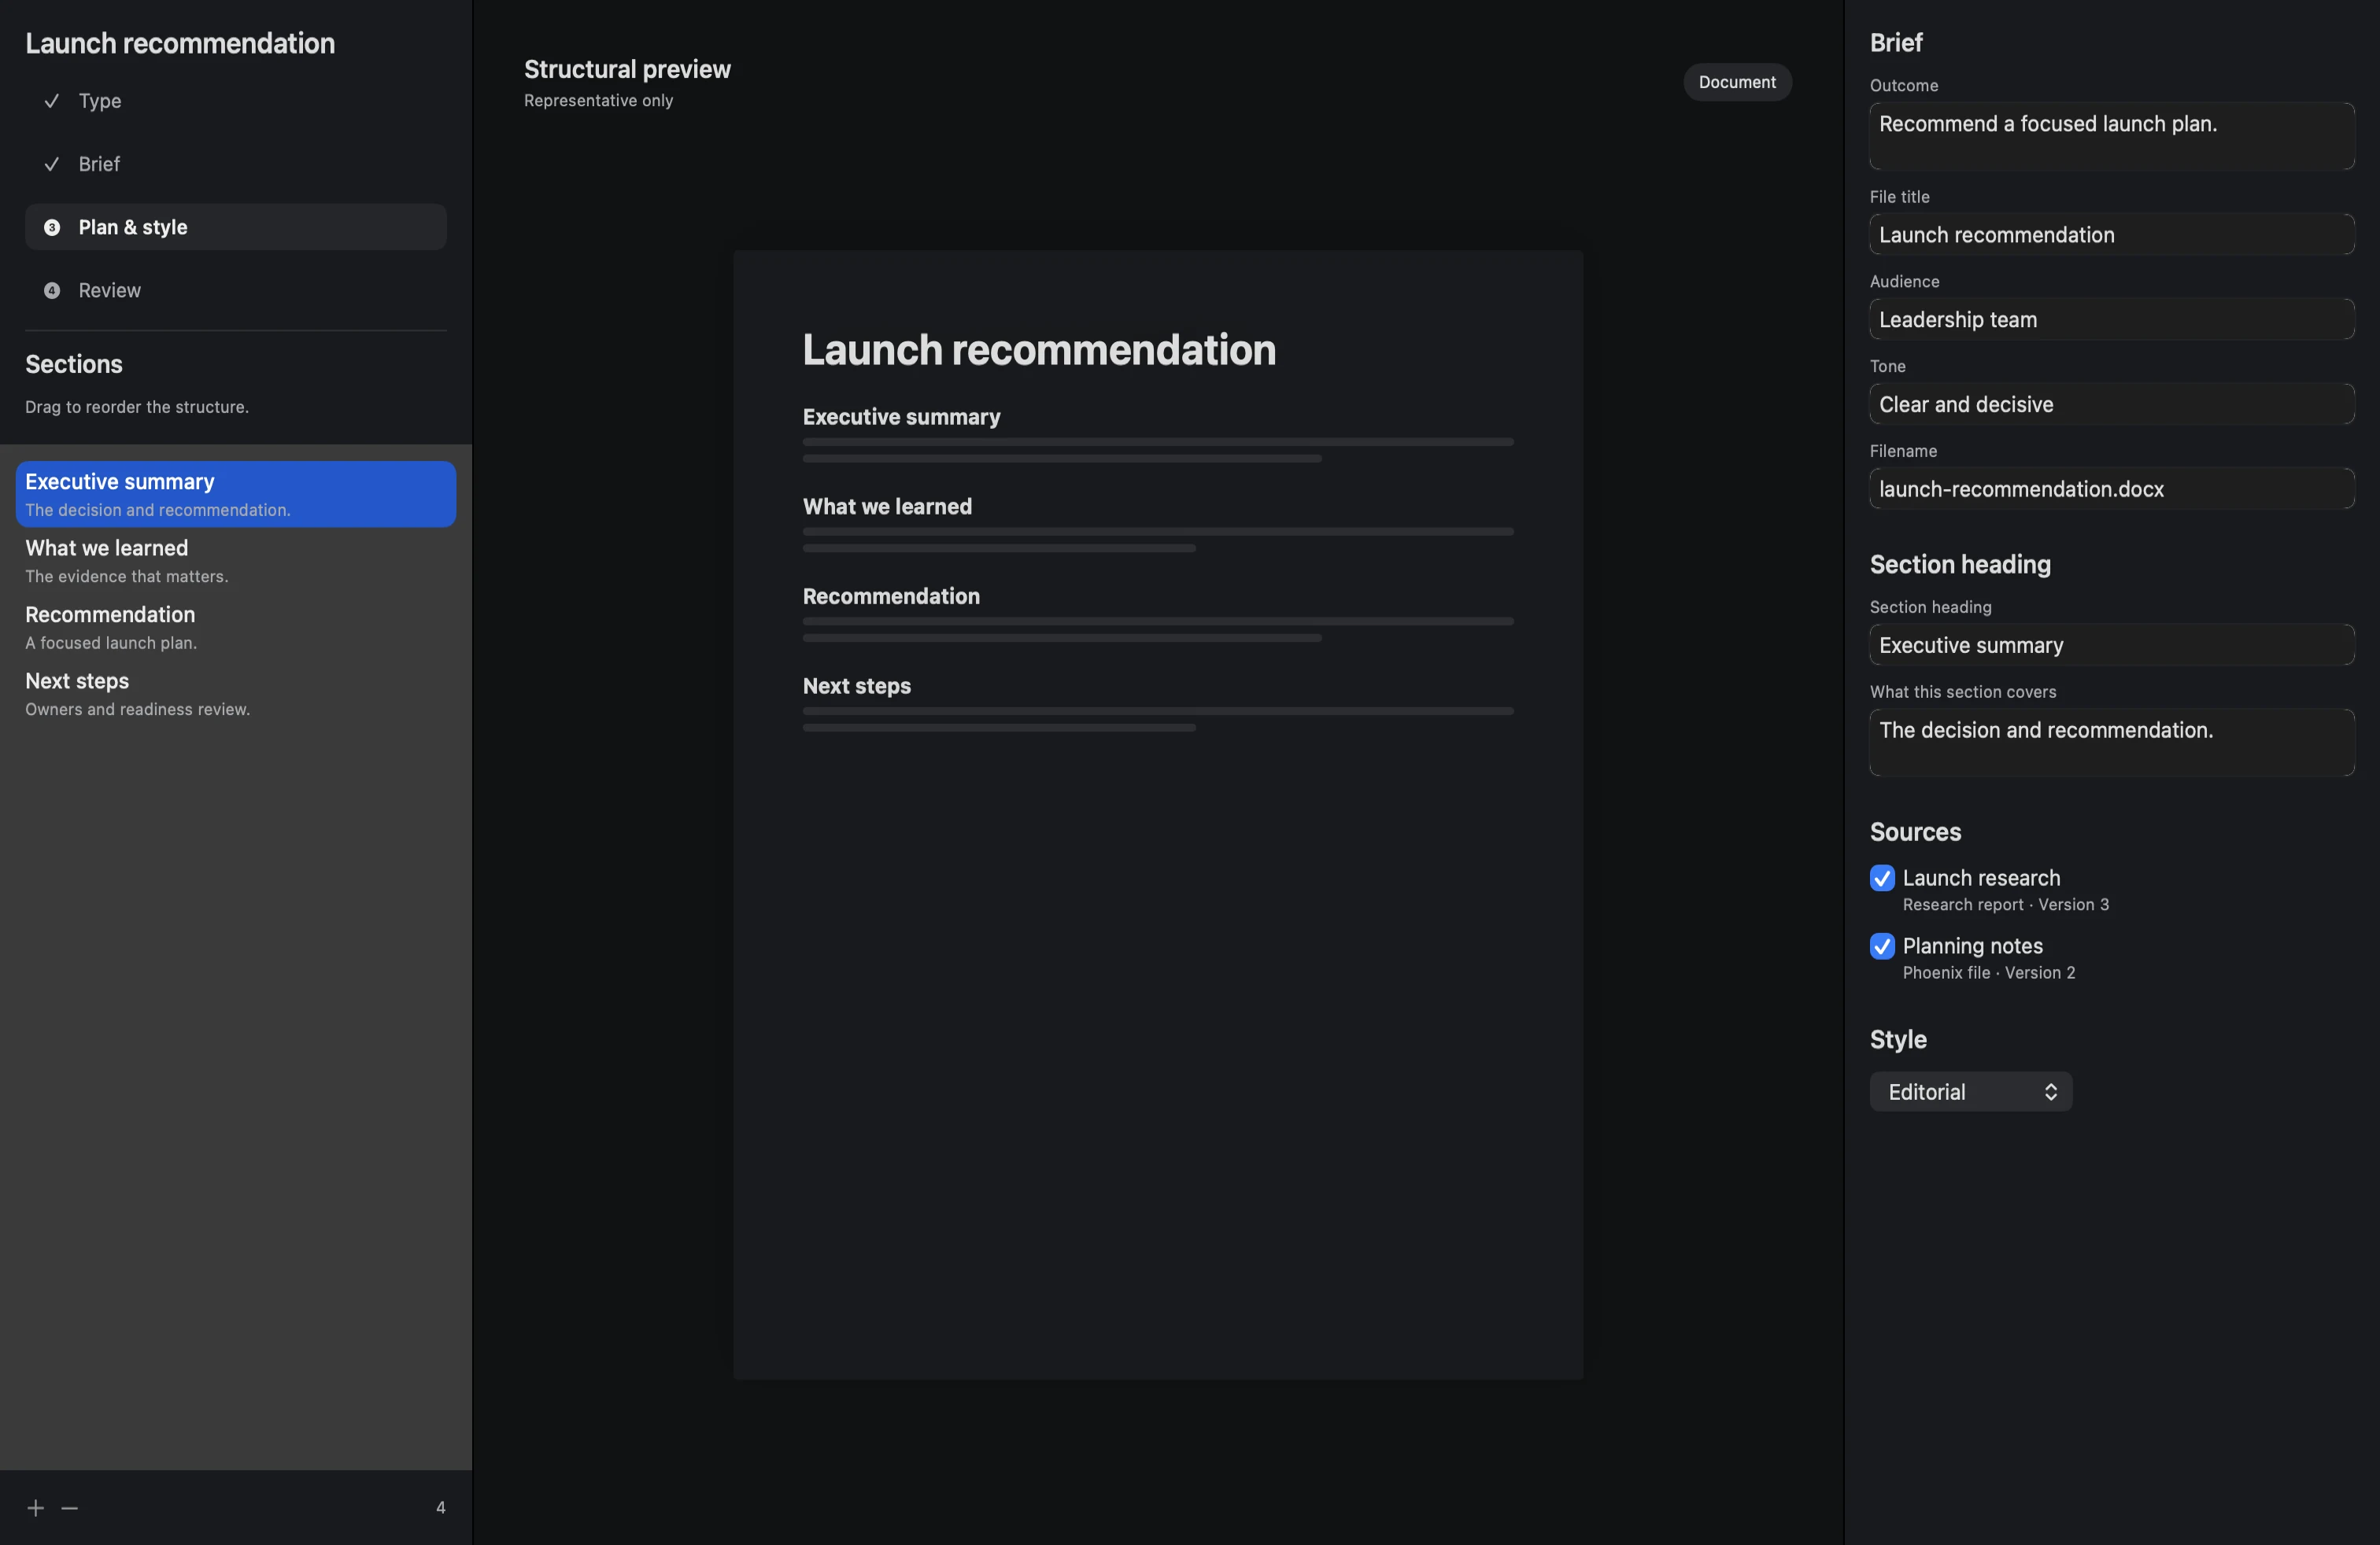Click the Section heading input field

(x=2112, y=646)
